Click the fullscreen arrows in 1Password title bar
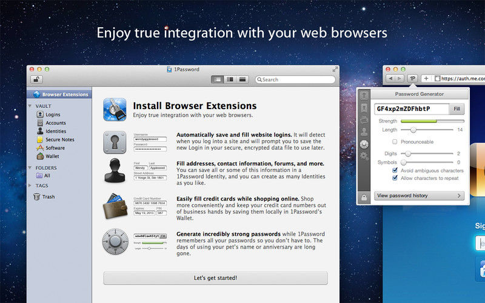The width and height of the screenshot is (485, 303). click(x=335, y=70)
